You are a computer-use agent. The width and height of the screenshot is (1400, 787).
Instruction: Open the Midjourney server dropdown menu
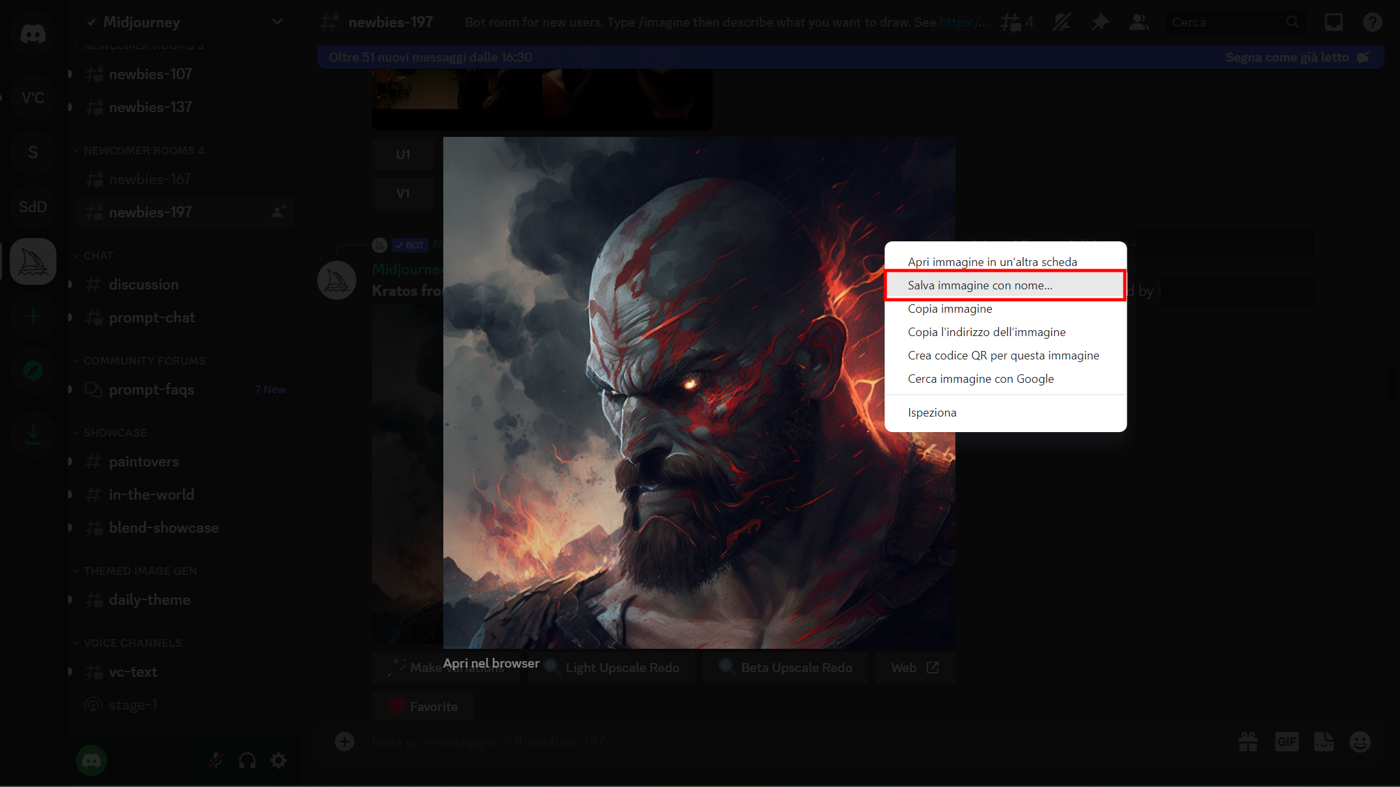point(277,22)
